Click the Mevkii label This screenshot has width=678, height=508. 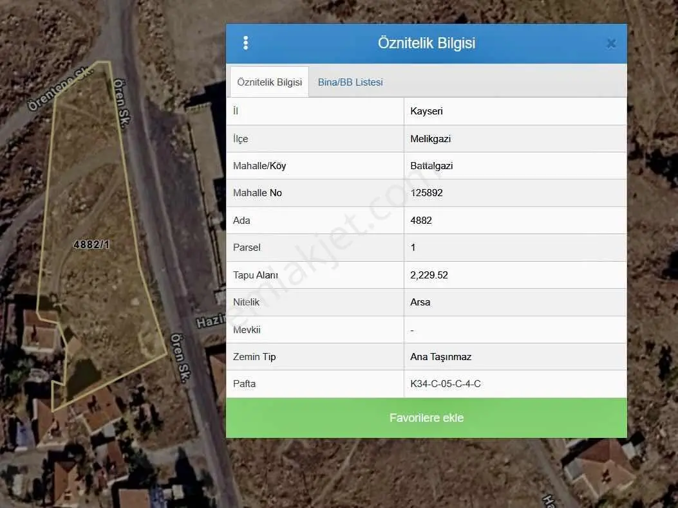point(247,330)
